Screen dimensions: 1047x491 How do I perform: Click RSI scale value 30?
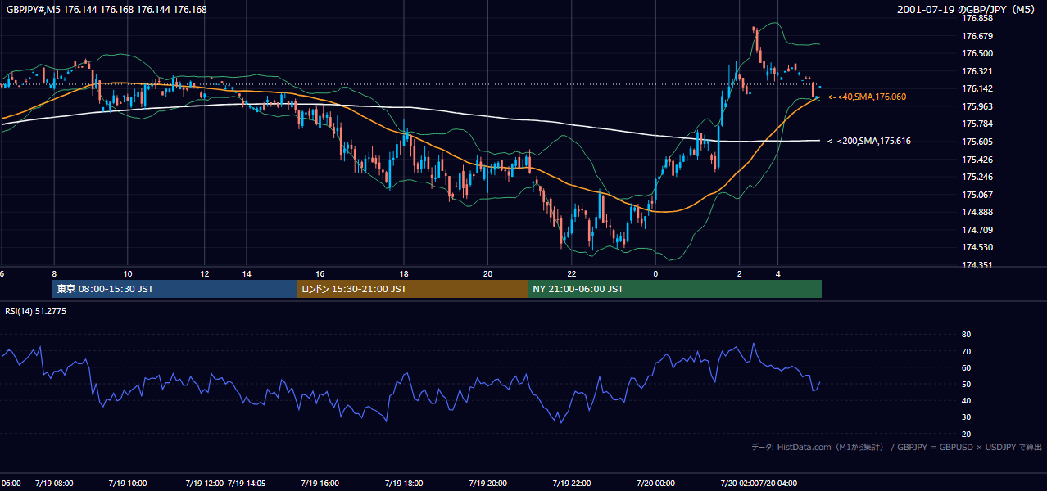coord(966,417)
